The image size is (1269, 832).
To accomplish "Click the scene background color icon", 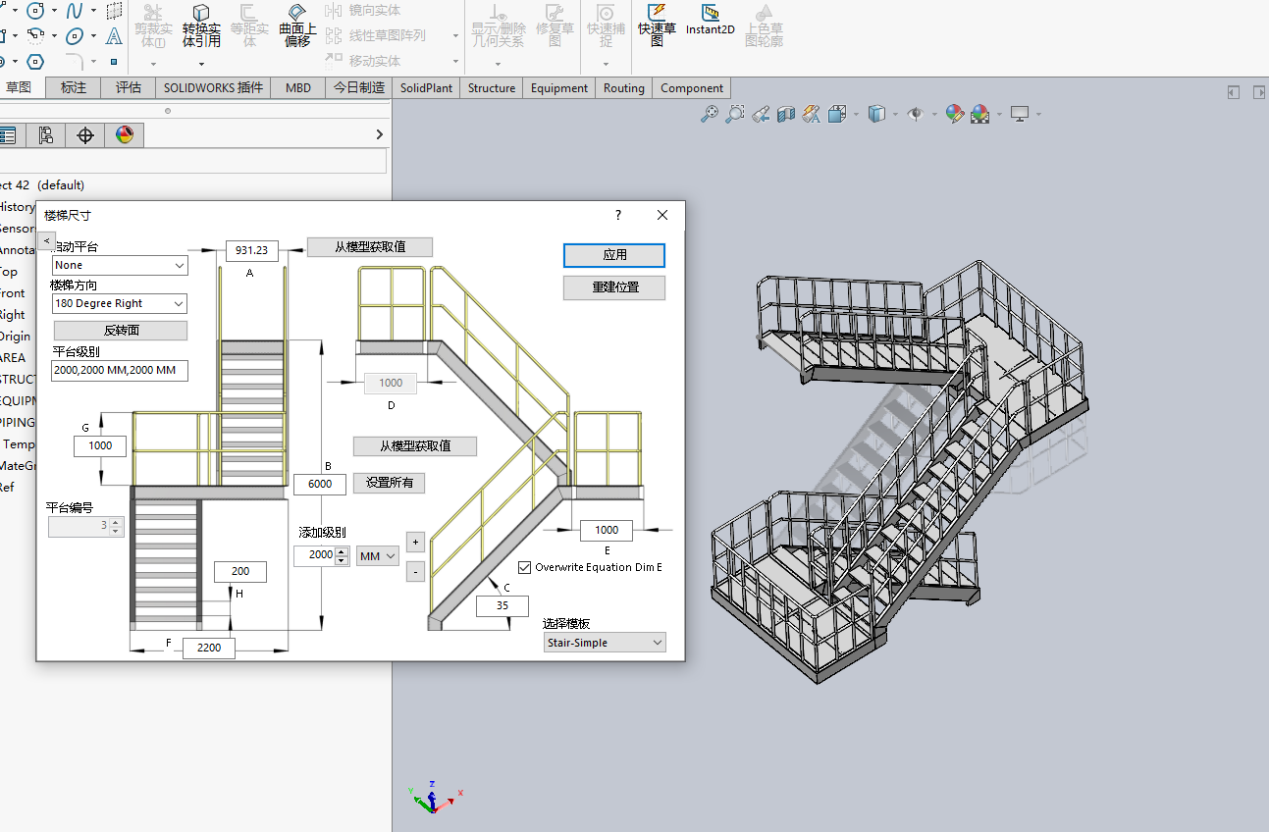I will pyautogui.click(x=979, y=115).
